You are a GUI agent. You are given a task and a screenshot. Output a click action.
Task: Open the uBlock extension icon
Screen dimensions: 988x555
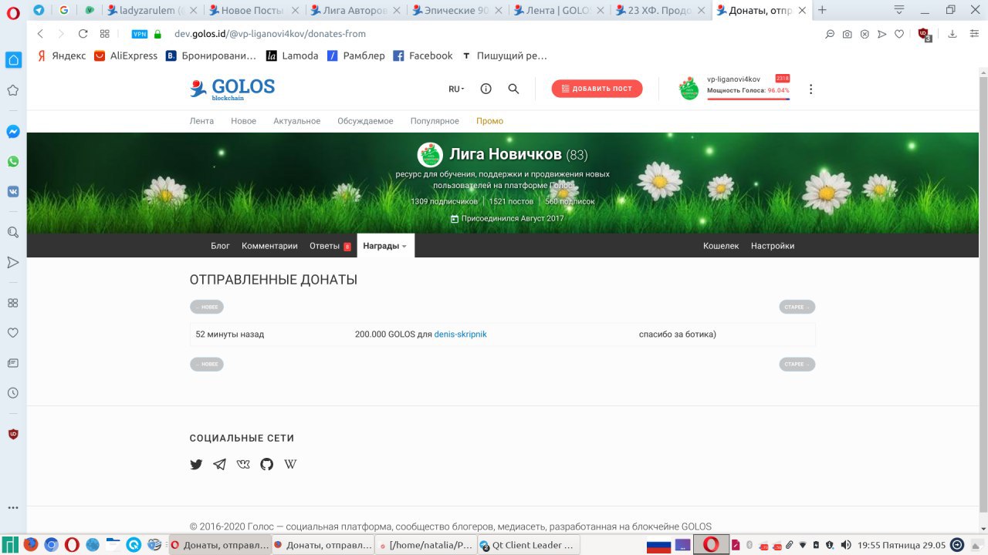coord(924,35)
